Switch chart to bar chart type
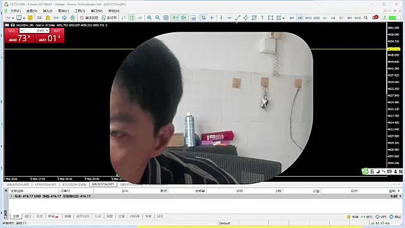405x228 pixels. pos(123,18)
